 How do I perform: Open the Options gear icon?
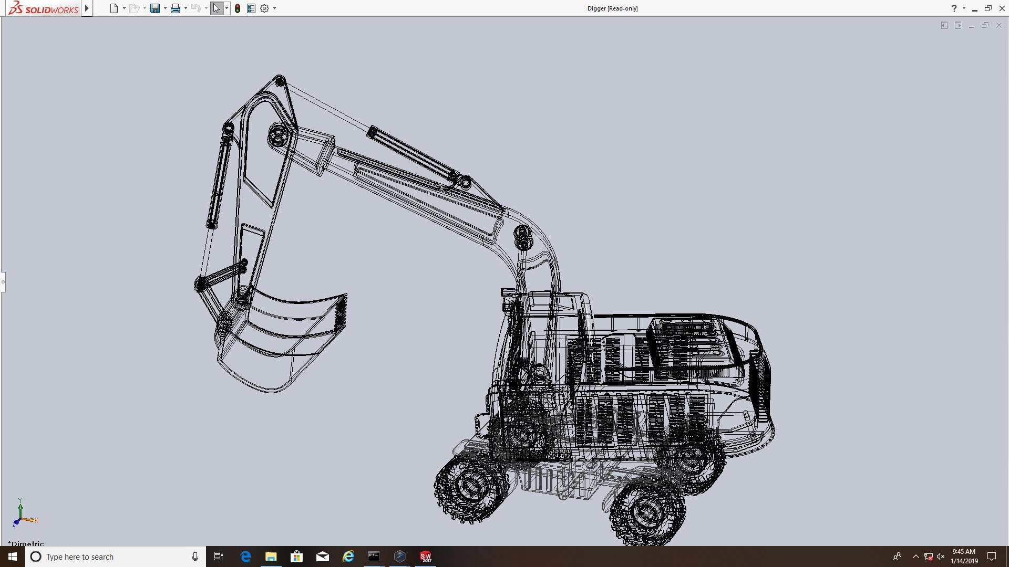pos(264,8)
